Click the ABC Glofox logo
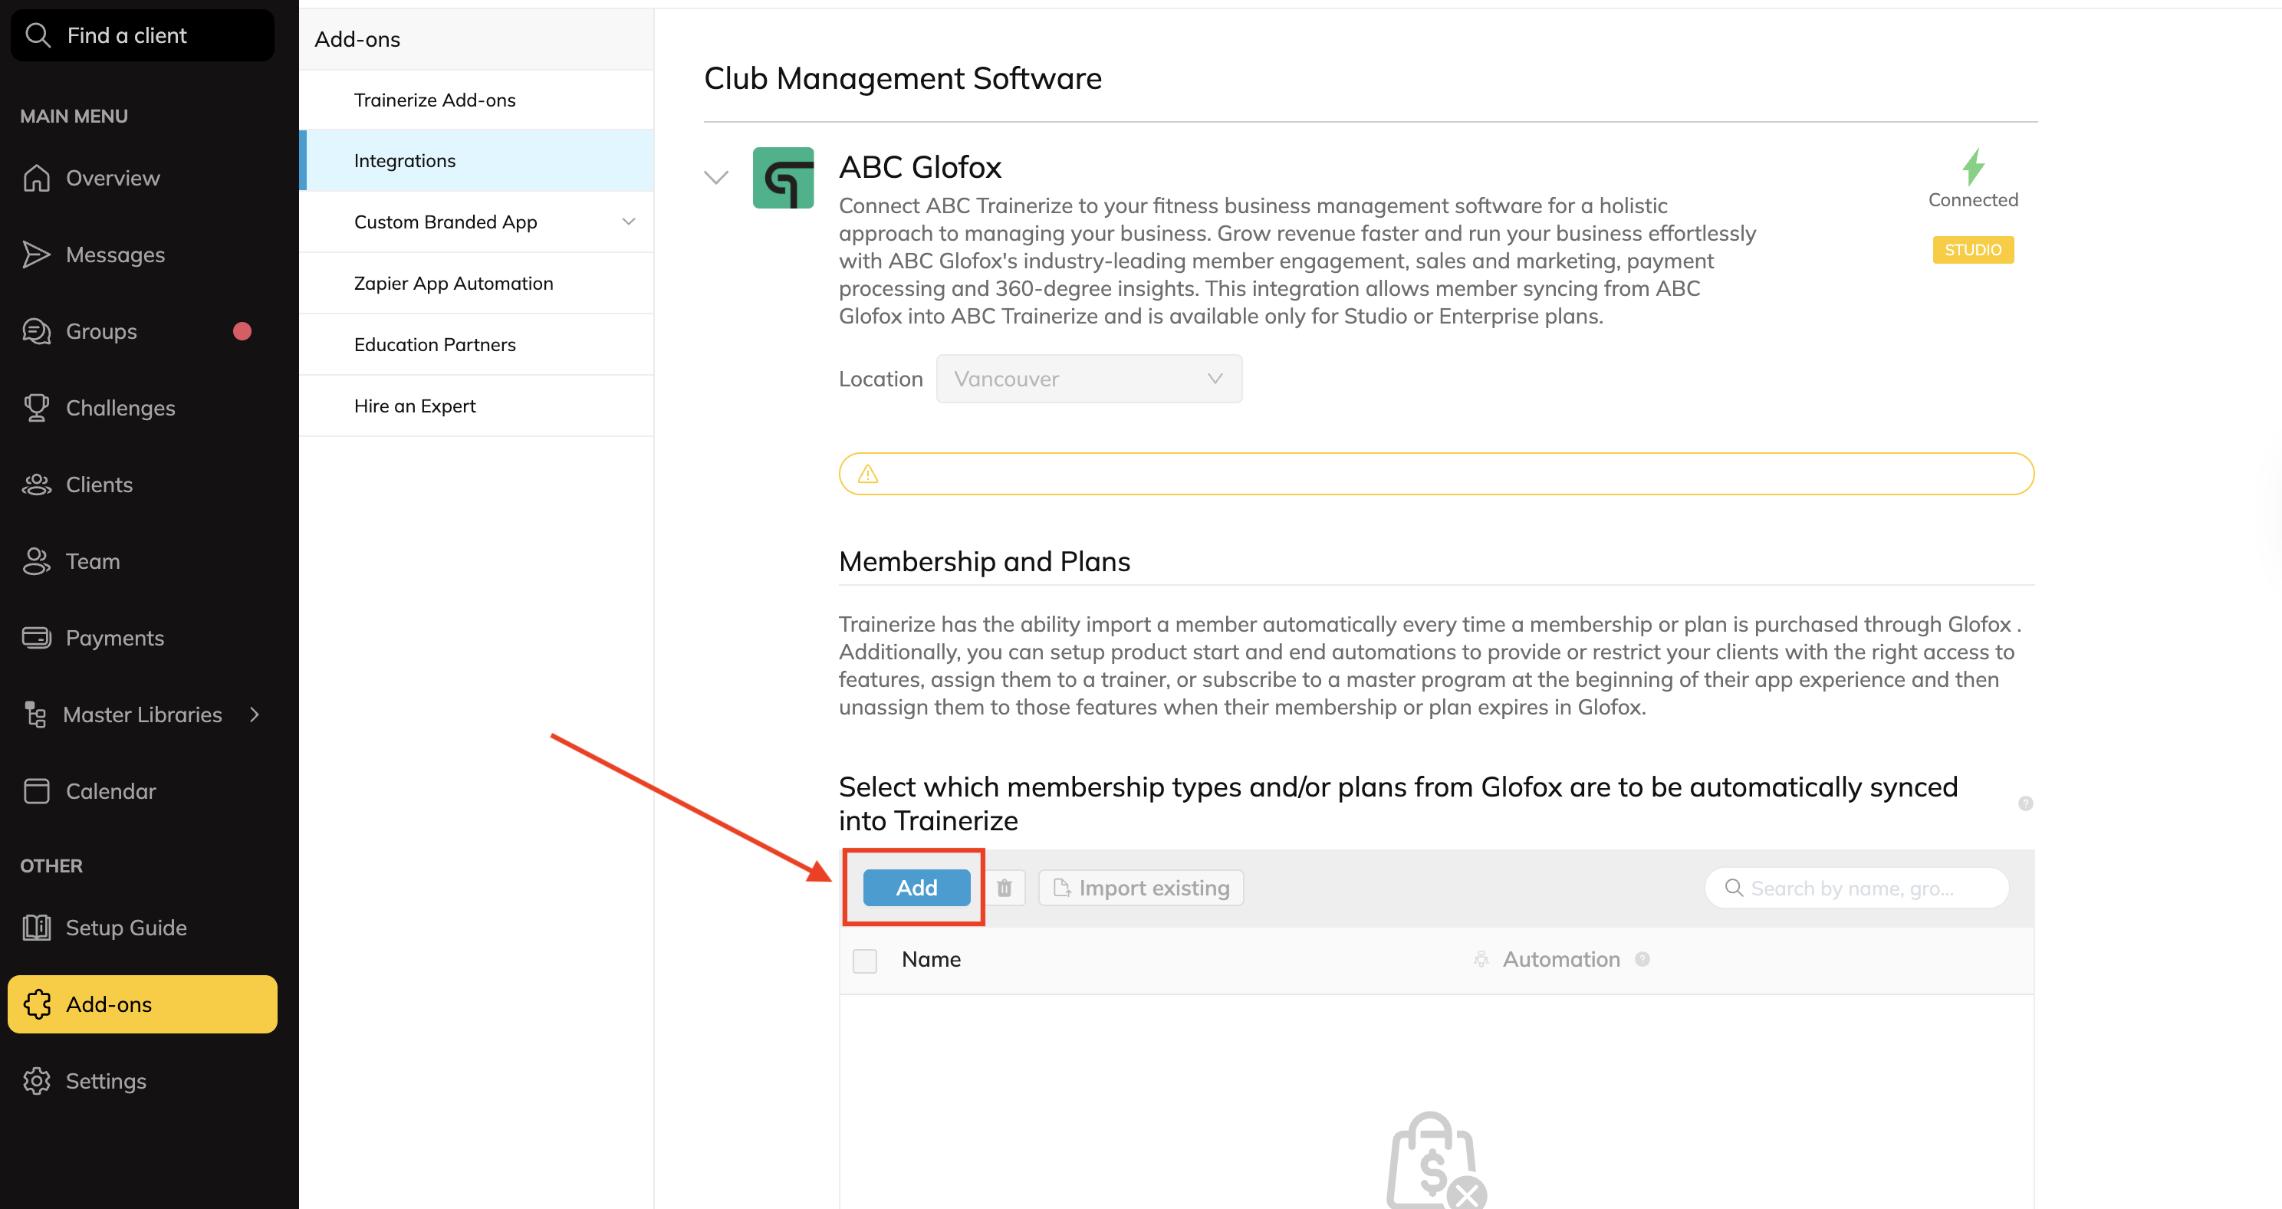Screen dimensions: 2282x1209 click(783, 178)
